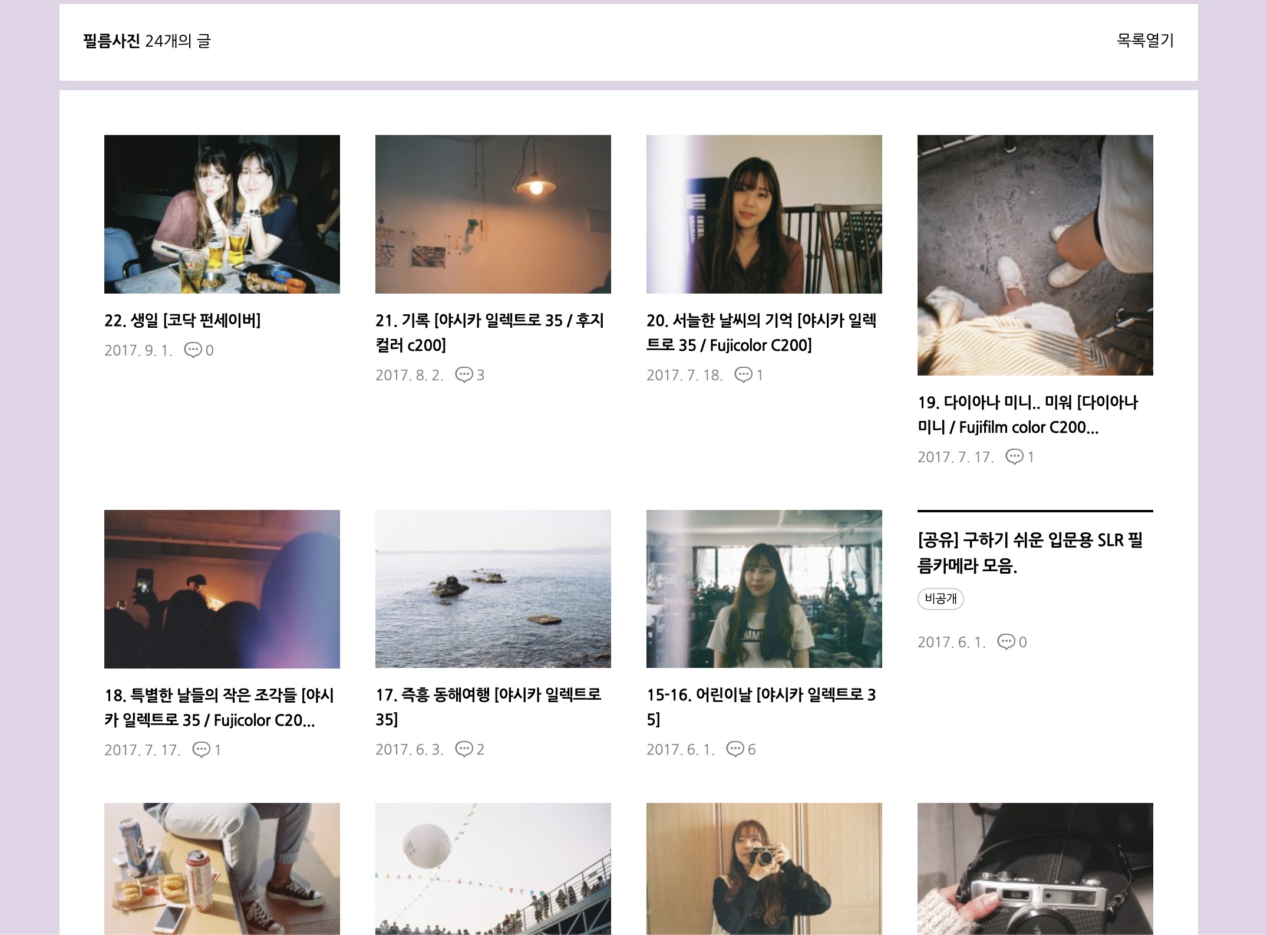Open post title 18. 특별한 날들의 작은 조각들
The height and width of the screenshot is (935, 1267).
[219, 707]
